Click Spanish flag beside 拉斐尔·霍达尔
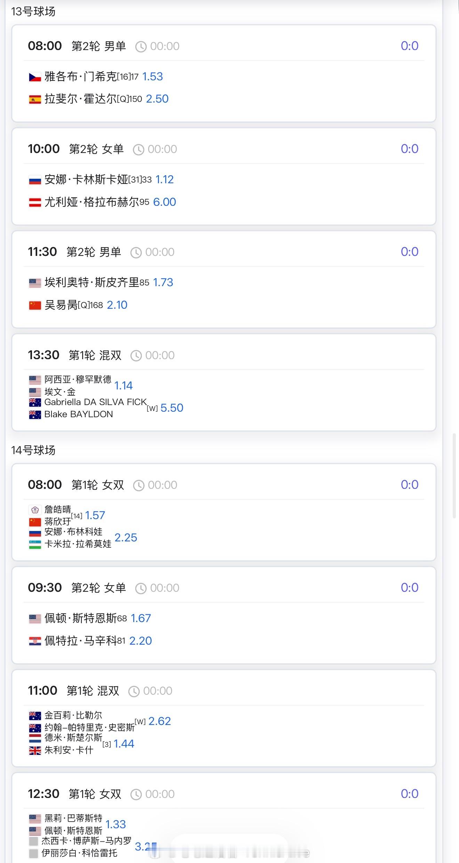Screen dimensions: 459x863 (x=35, y=99)
